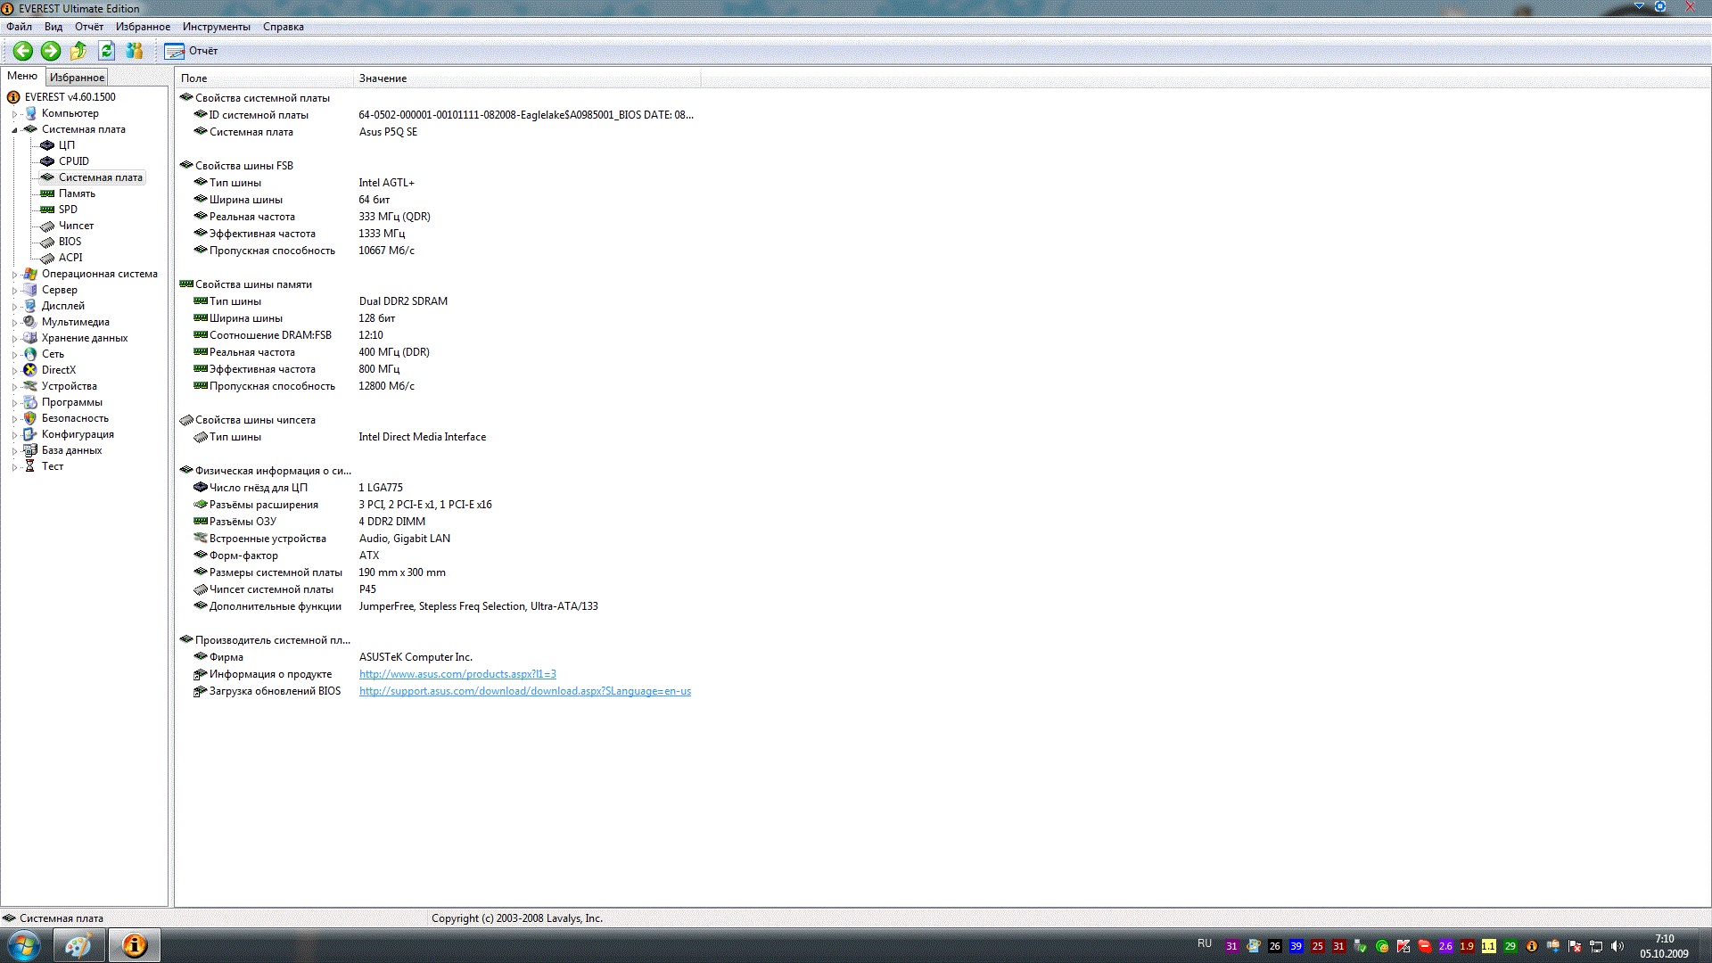Screen dimensions: 1712x963
Task: Select the CPUID tree item
Action: point(73,161)
